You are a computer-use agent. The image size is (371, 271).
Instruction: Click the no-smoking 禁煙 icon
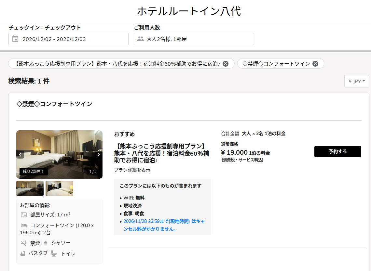click(24, 243)
